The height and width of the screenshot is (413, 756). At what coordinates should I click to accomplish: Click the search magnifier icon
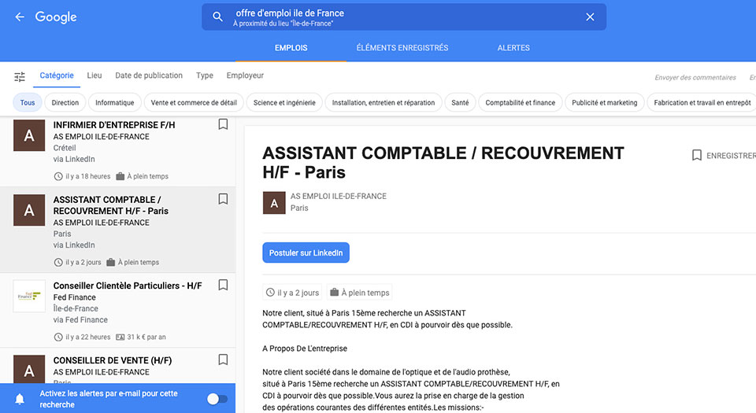(218, 17)
